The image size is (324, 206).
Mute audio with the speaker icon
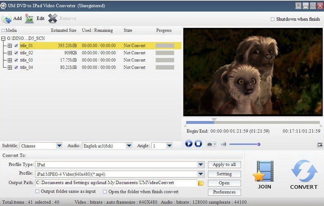click(x=223, y=144)
